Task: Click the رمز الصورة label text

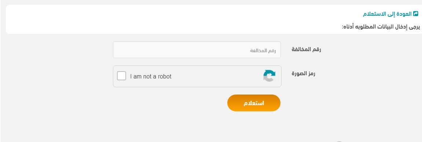Action: click(x=303, y=73)
